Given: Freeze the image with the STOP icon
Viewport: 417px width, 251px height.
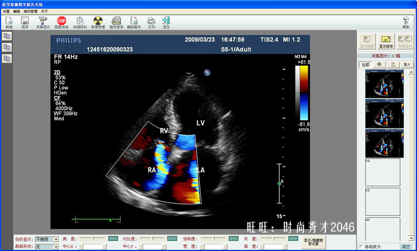Looking at the screenshot, I should 61,22.
